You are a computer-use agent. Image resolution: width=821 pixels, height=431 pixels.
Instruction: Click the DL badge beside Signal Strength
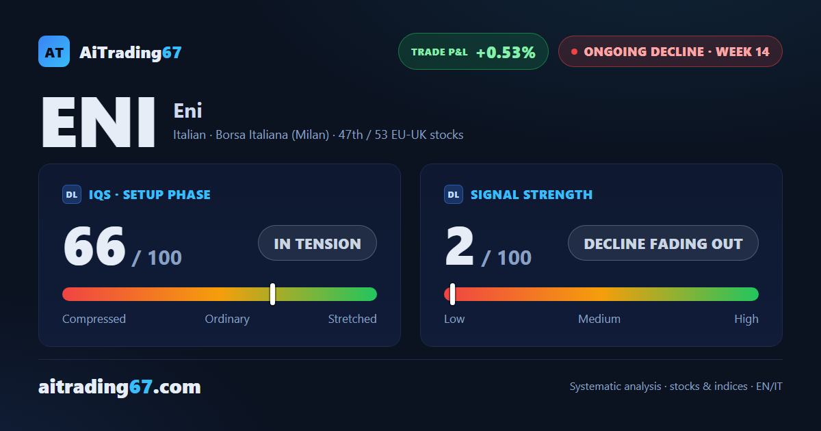click(x=454, y=194)
